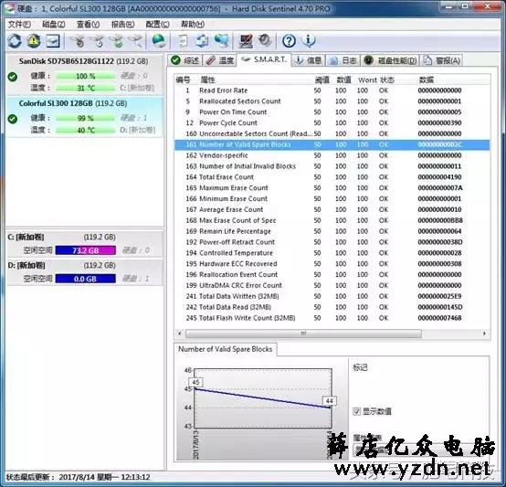Click the disk test icon with magnifier
Image resolution: width=506 pixels, height=487 pixels.
[x=136, y=41]
